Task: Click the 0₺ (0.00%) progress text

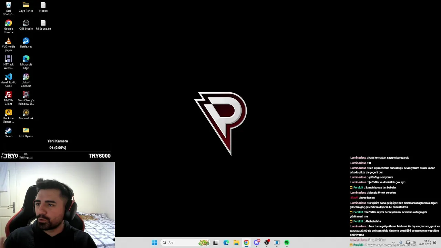Action: click(x=58, y=148)
